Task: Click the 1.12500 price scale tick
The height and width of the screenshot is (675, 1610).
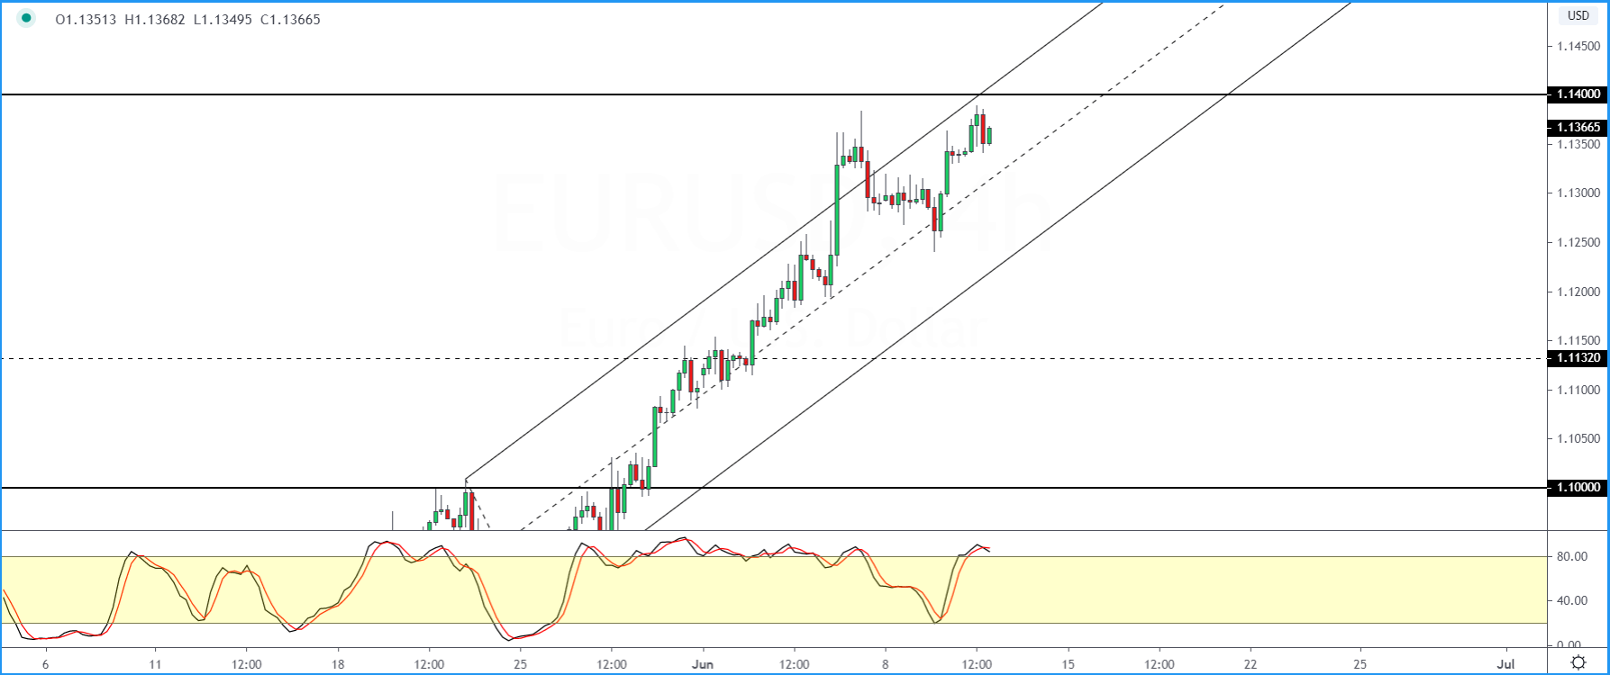Action: click(x=1578, y=243)
